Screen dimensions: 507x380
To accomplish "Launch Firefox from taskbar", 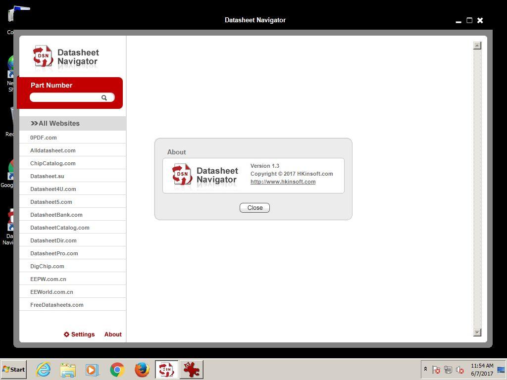I will click(x=142, y=370).
